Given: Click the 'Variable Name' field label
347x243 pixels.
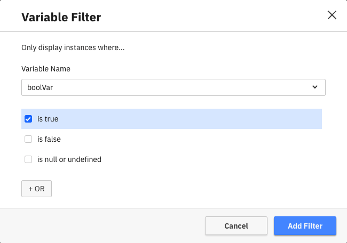Looking at the screenshot, I should [46, 69].
